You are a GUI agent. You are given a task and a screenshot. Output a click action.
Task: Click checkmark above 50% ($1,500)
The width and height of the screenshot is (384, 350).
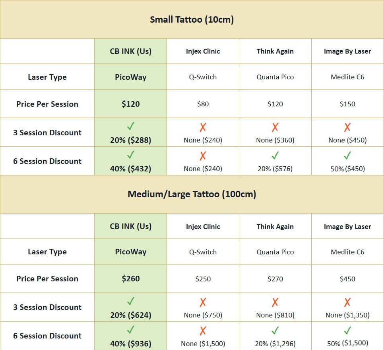pyautogui.click(x=347, y=331)
